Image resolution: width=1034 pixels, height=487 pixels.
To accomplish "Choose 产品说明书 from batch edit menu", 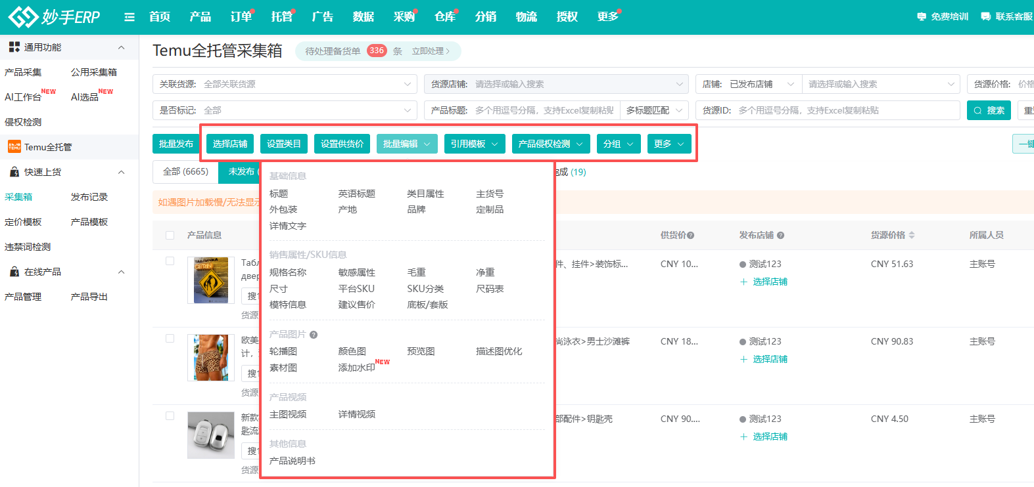I will (293, 461).
